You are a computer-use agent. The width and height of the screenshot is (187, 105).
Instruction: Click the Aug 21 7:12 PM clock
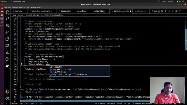pos(168,1)
